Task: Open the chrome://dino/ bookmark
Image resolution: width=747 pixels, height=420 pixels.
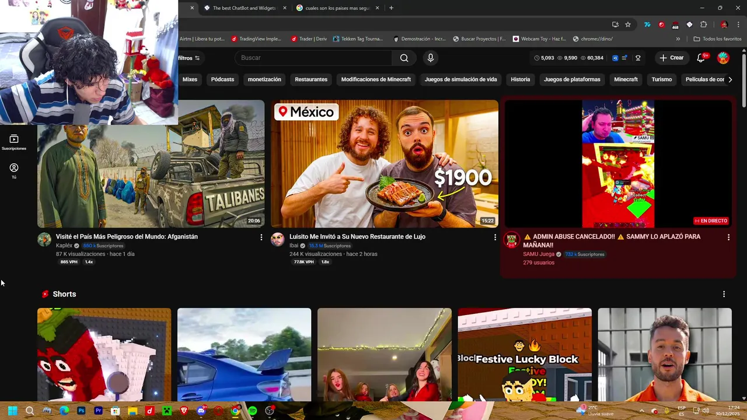Action: pyautogui.click(x=592, y=38)
